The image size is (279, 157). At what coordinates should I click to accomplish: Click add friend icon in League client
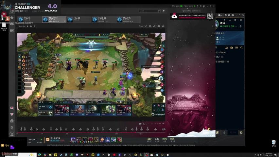point(227,48)
